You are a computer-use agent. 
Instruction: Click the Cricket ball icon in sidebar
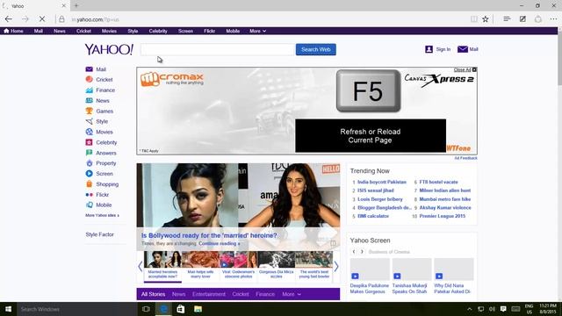click(90, 79)
